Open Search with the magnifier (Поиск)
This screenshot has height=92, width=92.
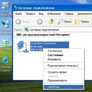pyautogui.click(x=64, y=22)
